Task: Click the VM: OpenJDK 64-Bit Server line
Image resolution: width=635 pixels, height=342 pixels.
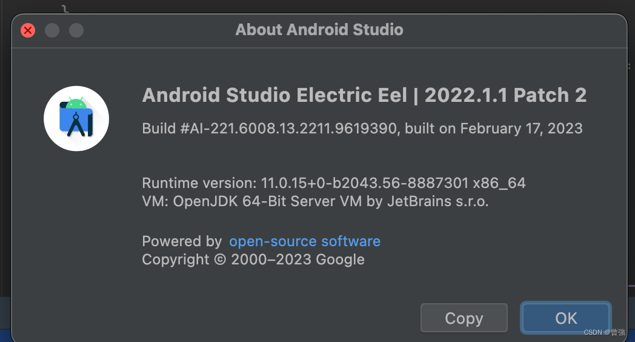Action: point(315,201)
